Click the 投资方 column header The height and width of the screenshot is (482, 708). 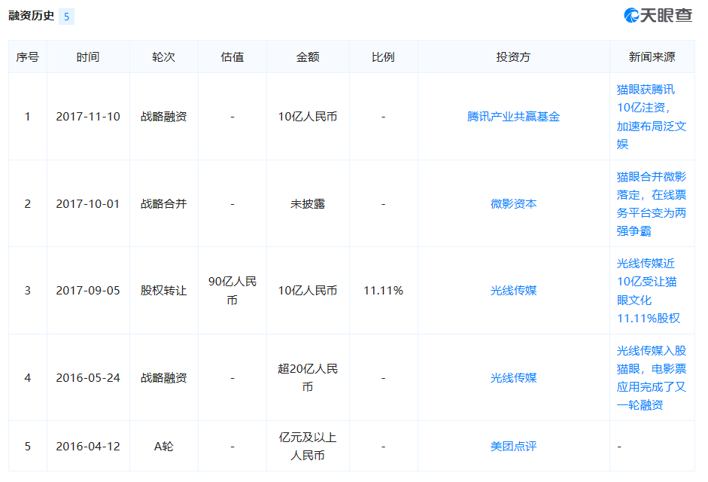coord(513,57)
